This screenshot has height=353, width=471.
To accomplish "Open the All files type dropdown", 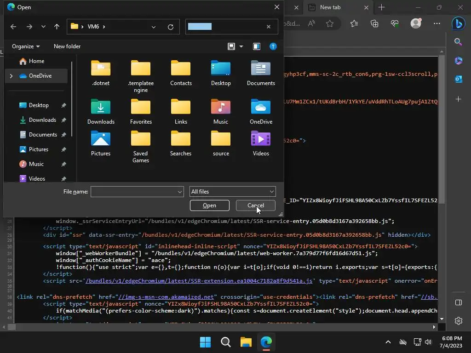I will 232,192.
